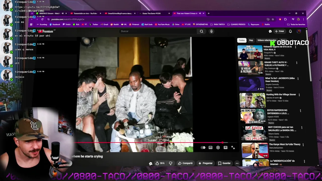Start voice search with microphone icon
This screenshot has height=181, width=322.
pyautogui.click(x=211, y=31)
